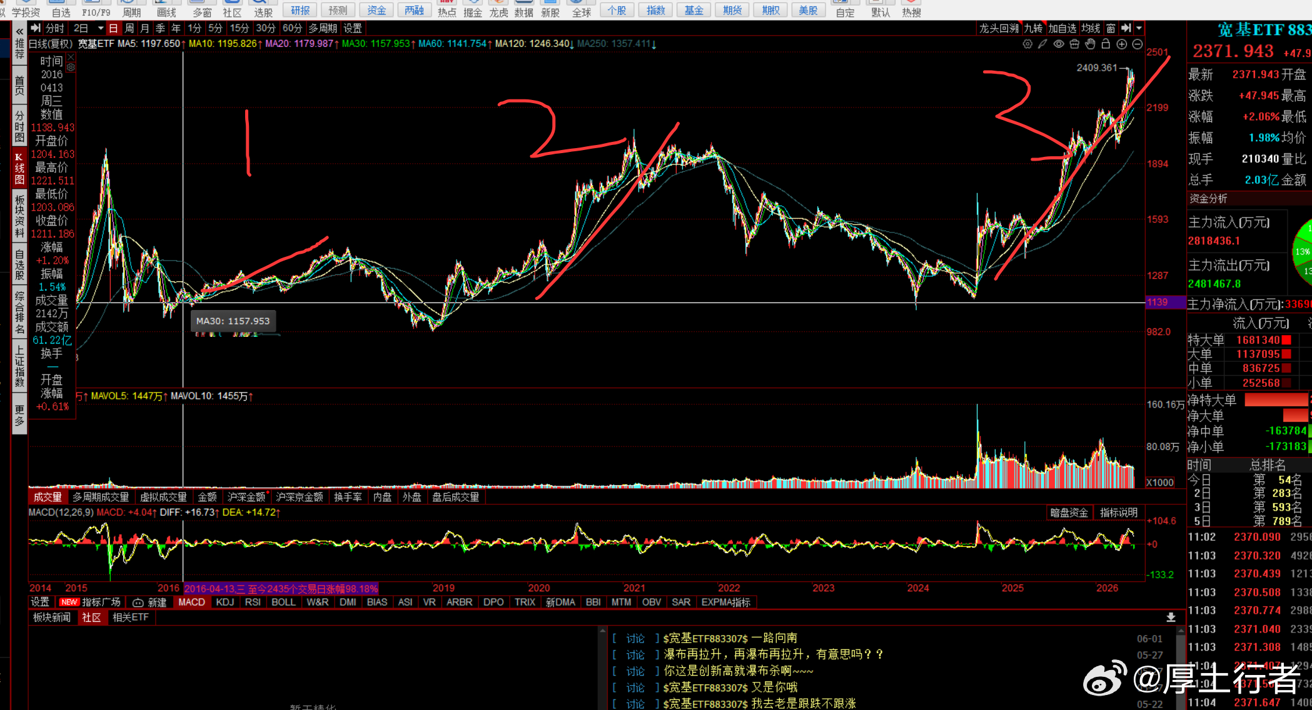
Task: Open the 首页 left sidebar tab
Action: [x=19, y=86]
